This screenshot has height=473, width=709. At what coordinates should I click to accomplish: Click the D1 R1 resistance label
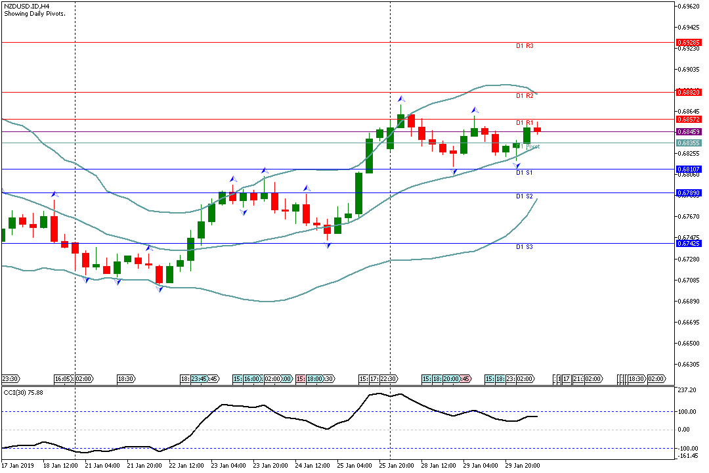click(525, 123)
